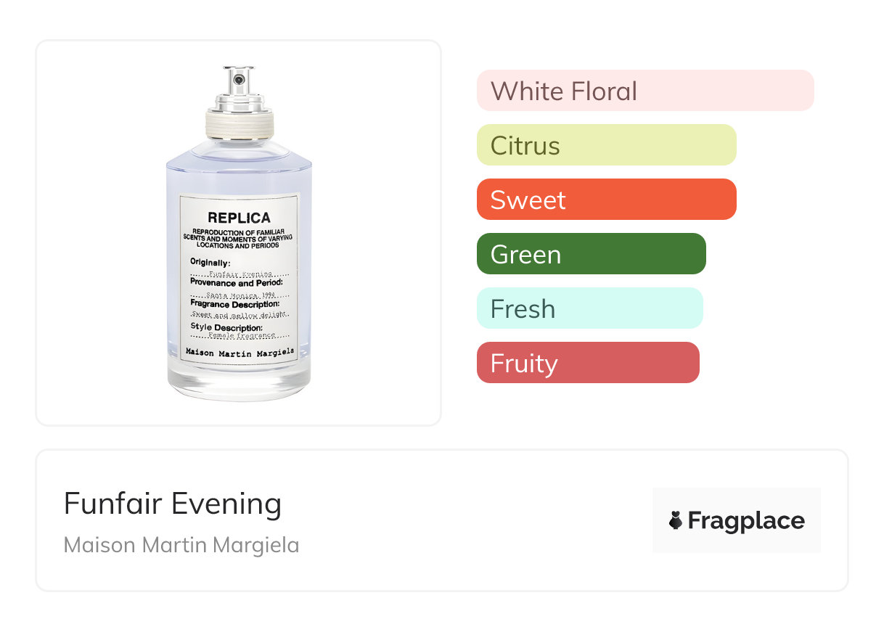Click the Fruity accord bar

(x=588, y=363)
